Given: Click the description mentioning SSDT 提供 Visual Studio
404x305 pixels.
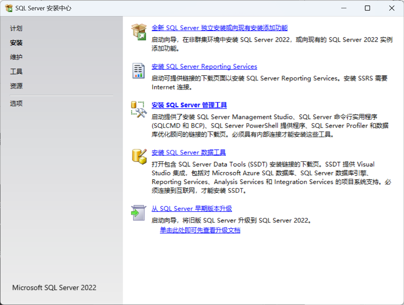Looking at the screenshot, I should coord(271,177).
